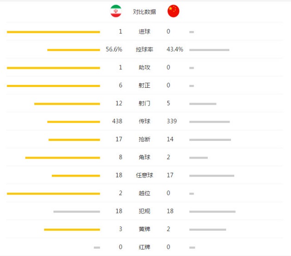Click the 控球率 stat label
Viewport: 291px width, 256px height.
click(x=145, y=49)
